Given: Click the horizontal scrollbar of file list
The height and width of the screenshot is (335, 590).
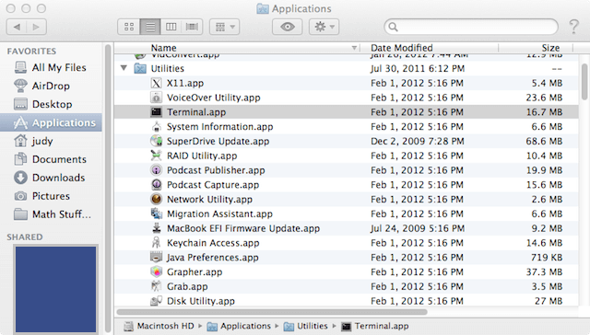Looking at the screenshot, I should pos(272,312).
